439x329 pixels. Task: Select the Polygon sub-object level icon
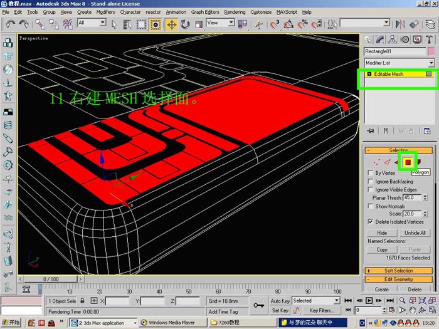pos(408,162)
